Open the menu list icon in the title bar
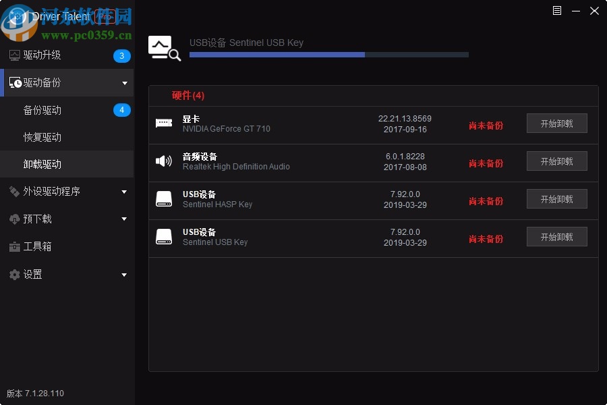Image resolution: width=607 pixels, height=405 pixels. point(557,11)
